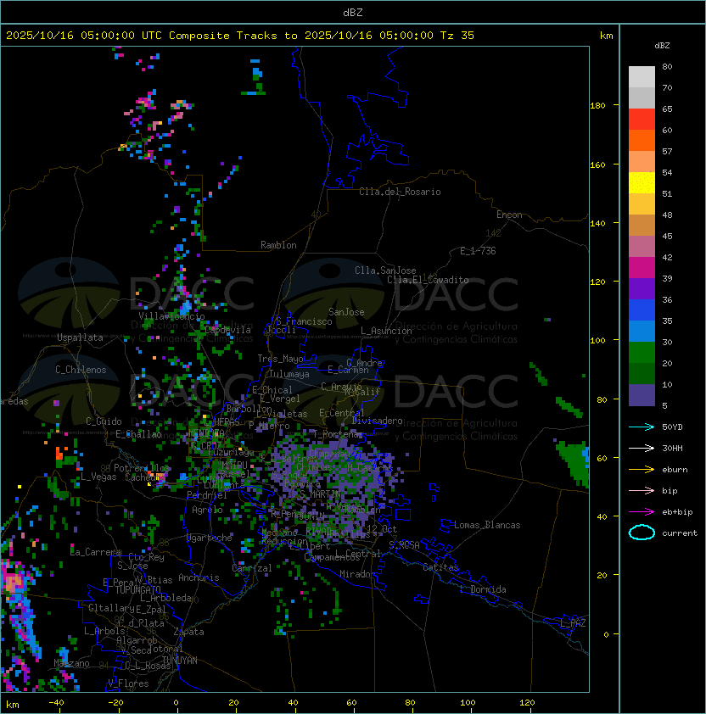The width and height of the screenshot is (706, 714).
Task: Click the 'km' label at bottom-left corner
Action: 13,705
